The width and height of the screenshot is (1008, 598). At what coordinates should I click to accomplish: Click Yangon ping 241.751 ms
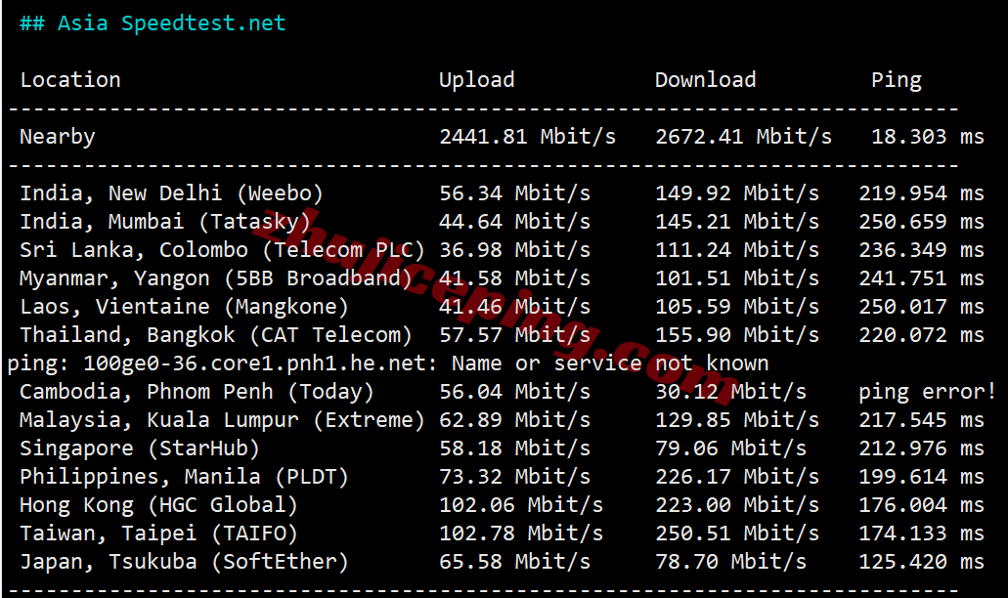(921, 278)
